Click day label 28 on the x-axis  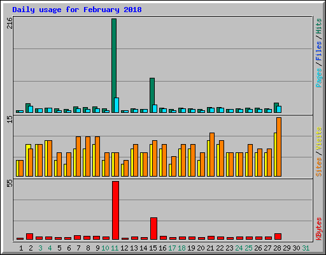pos(277,248)
